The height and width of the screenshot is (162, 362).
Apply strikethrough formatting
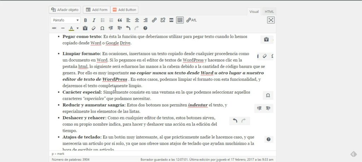point(54,28)
